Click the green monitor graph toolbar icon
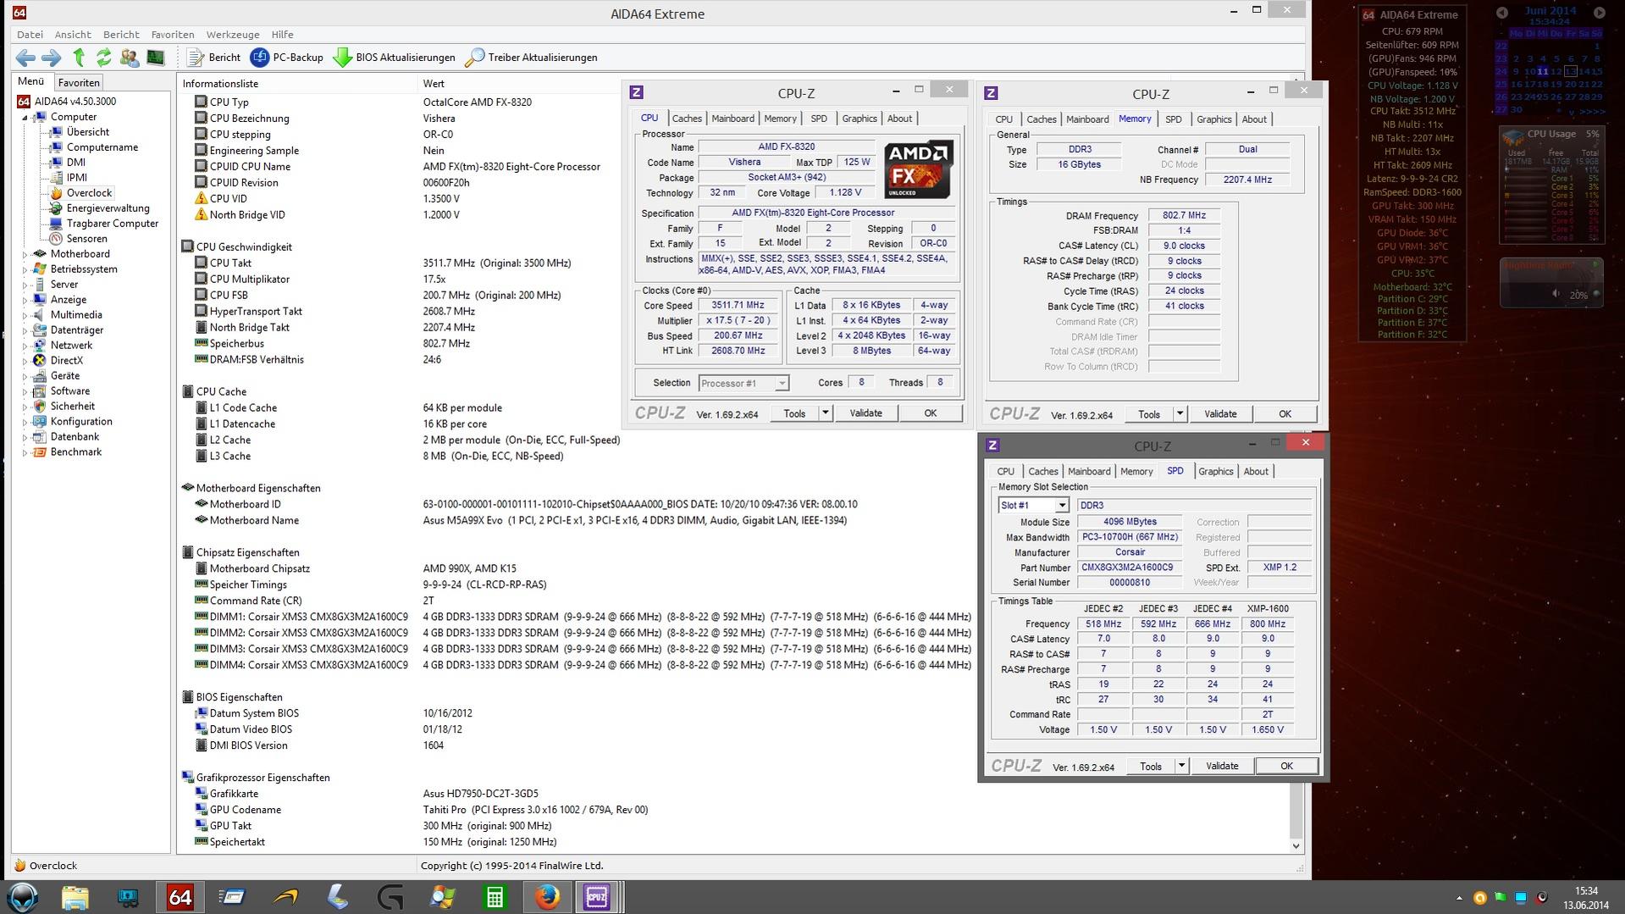Viewport: 1625px width, 914px height. (x=155, y=58)
